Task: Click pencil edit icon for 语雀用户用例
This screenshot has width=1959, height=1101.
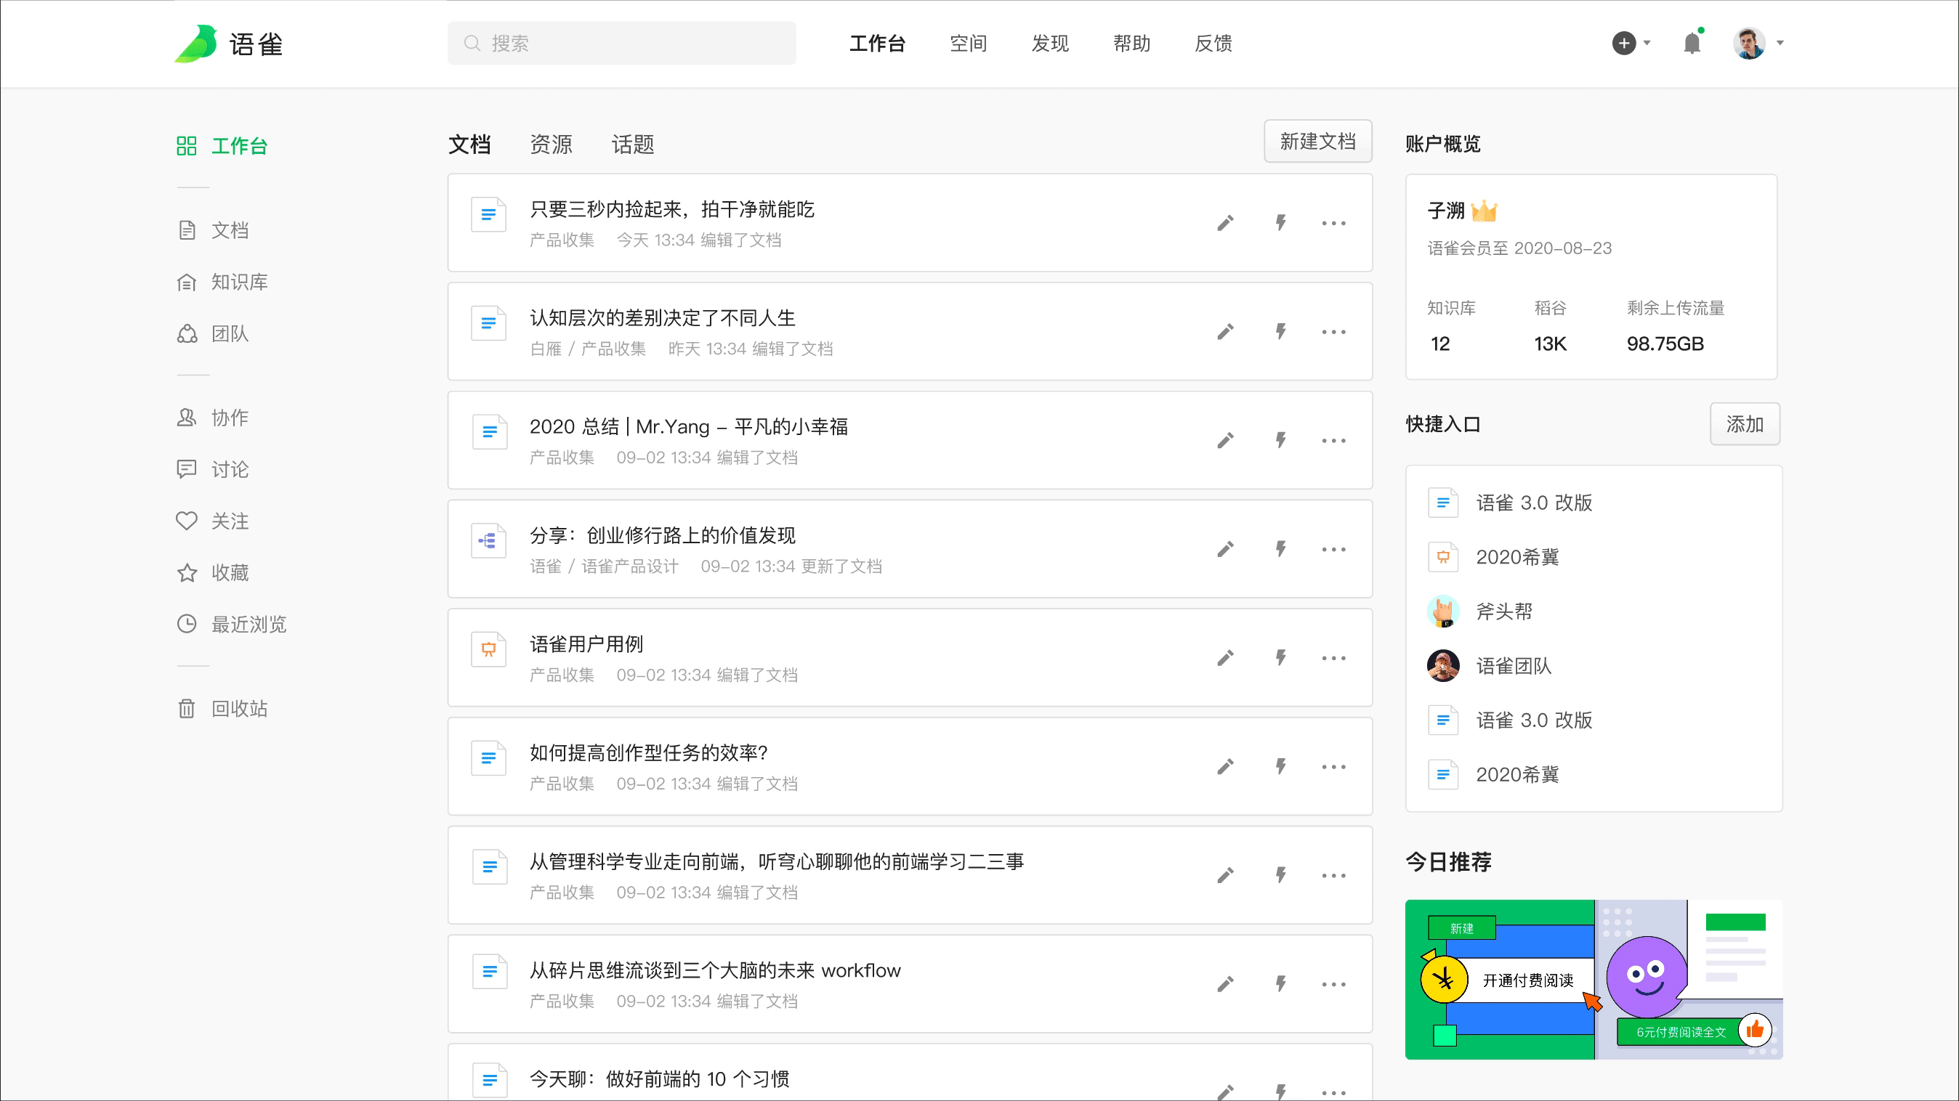Action: coord(1225,658)
